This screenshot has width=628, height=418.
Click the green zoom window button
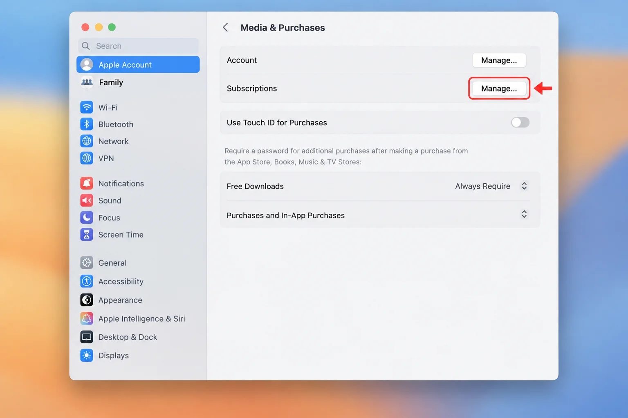tap(112, 27)
